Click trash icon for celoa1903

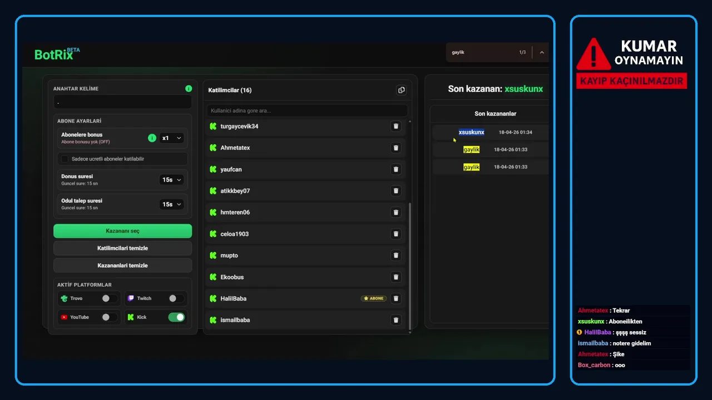click(395, 234)
